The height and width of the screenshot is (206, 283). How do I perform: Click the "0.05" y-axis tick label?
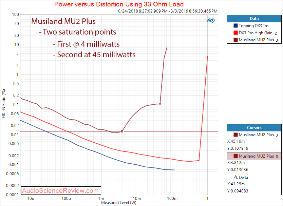pyautogui.click(x=15, y=114)
